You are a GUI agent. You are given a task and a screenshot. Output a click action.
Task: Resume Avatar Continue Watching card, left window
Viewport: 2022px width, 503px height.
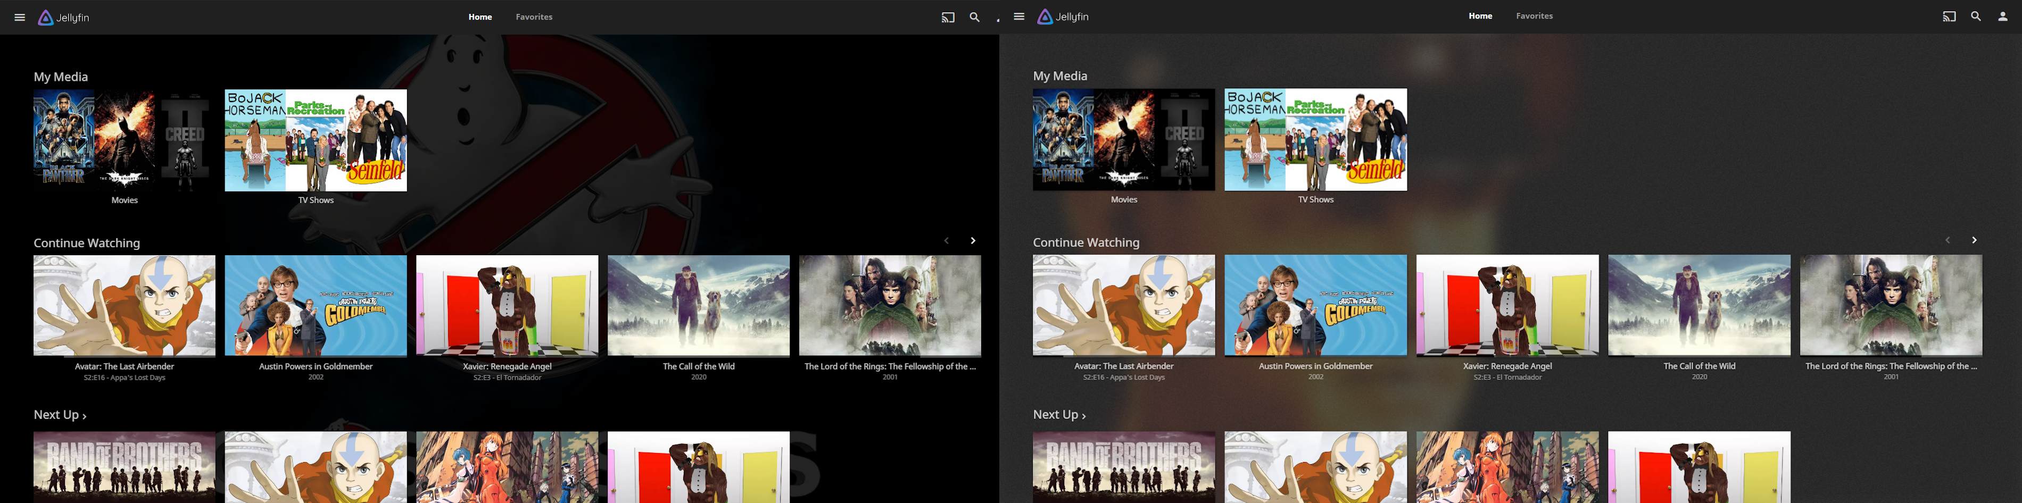[124, 306]
